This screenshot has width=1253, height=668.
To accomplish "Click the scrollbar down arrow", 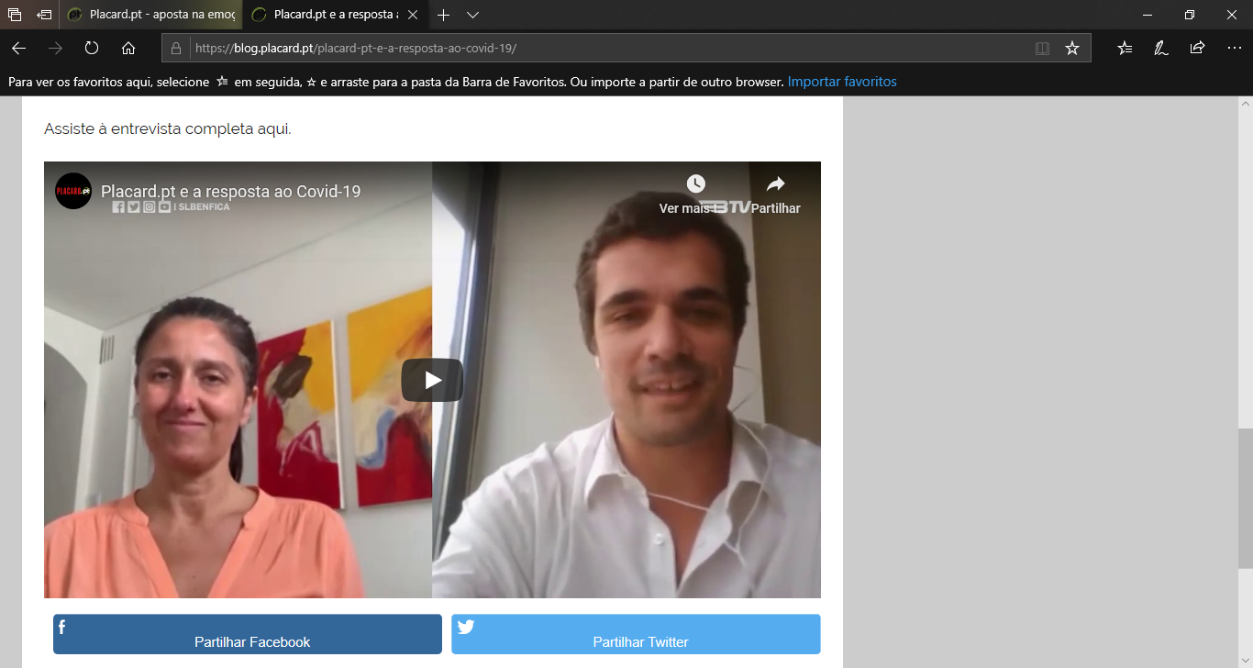I will [x=1245, y=661].
